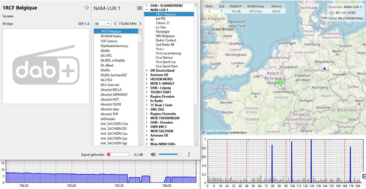Go to the previous frequency with left chevron

115,24
